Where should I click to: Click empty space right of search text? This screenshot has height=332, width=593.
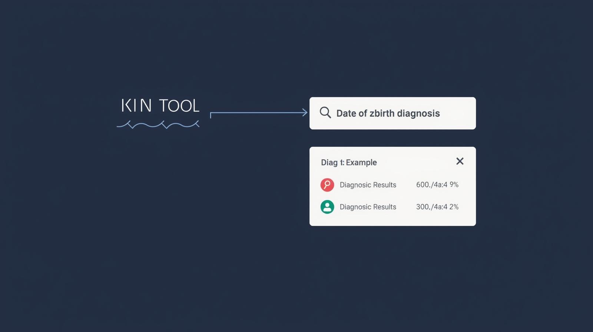458,113
